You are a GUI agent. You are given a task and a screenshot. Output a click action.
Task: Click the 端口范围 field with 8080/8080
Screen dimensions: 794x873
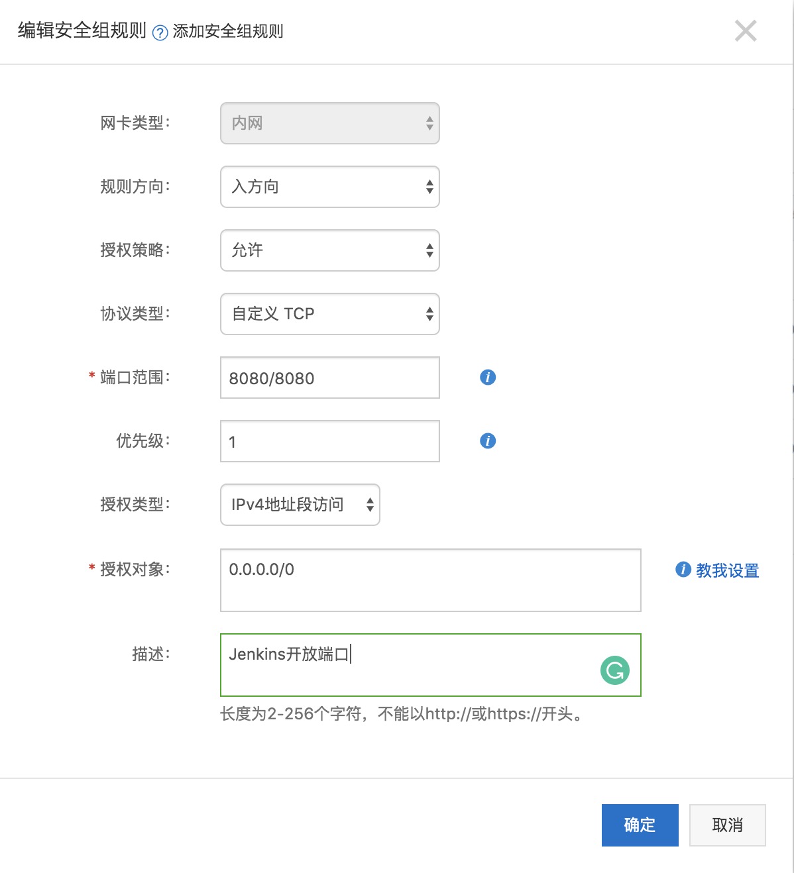[330, 378]
